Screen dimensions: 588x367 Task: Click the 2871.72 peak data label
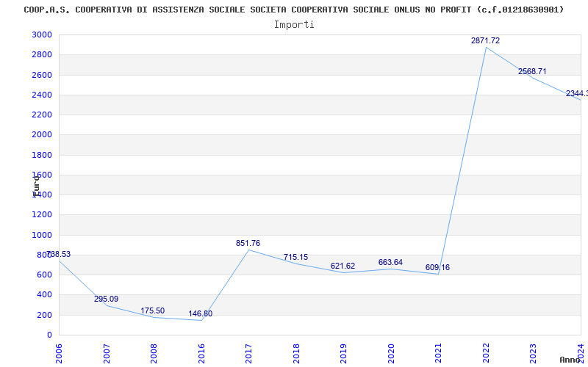(x=485, y=41)
